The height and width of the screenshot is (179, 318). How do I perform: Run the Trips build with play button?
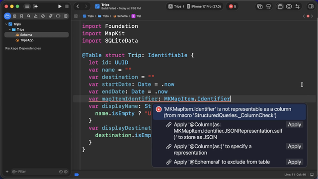pyautogui.click(x=60, y=6)
